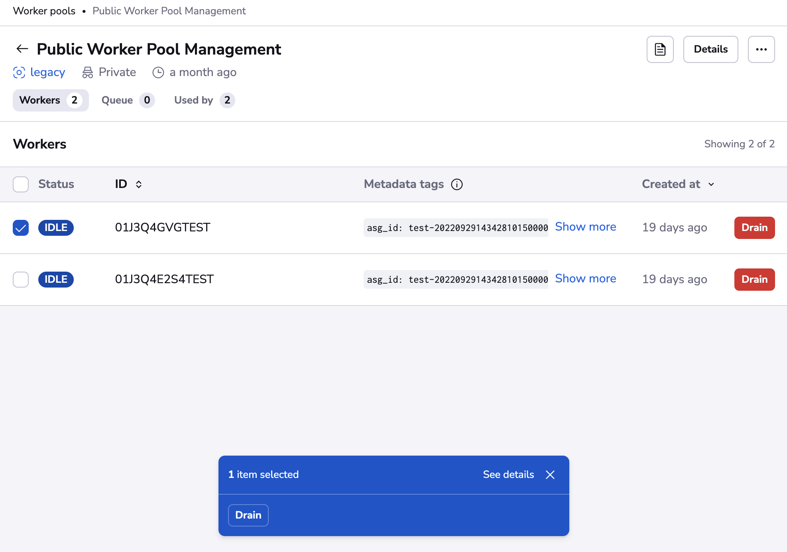The width and height of the screenshot is (787, 552).
Task: Sort the table using the ID sort arrows
Action: 139,184
